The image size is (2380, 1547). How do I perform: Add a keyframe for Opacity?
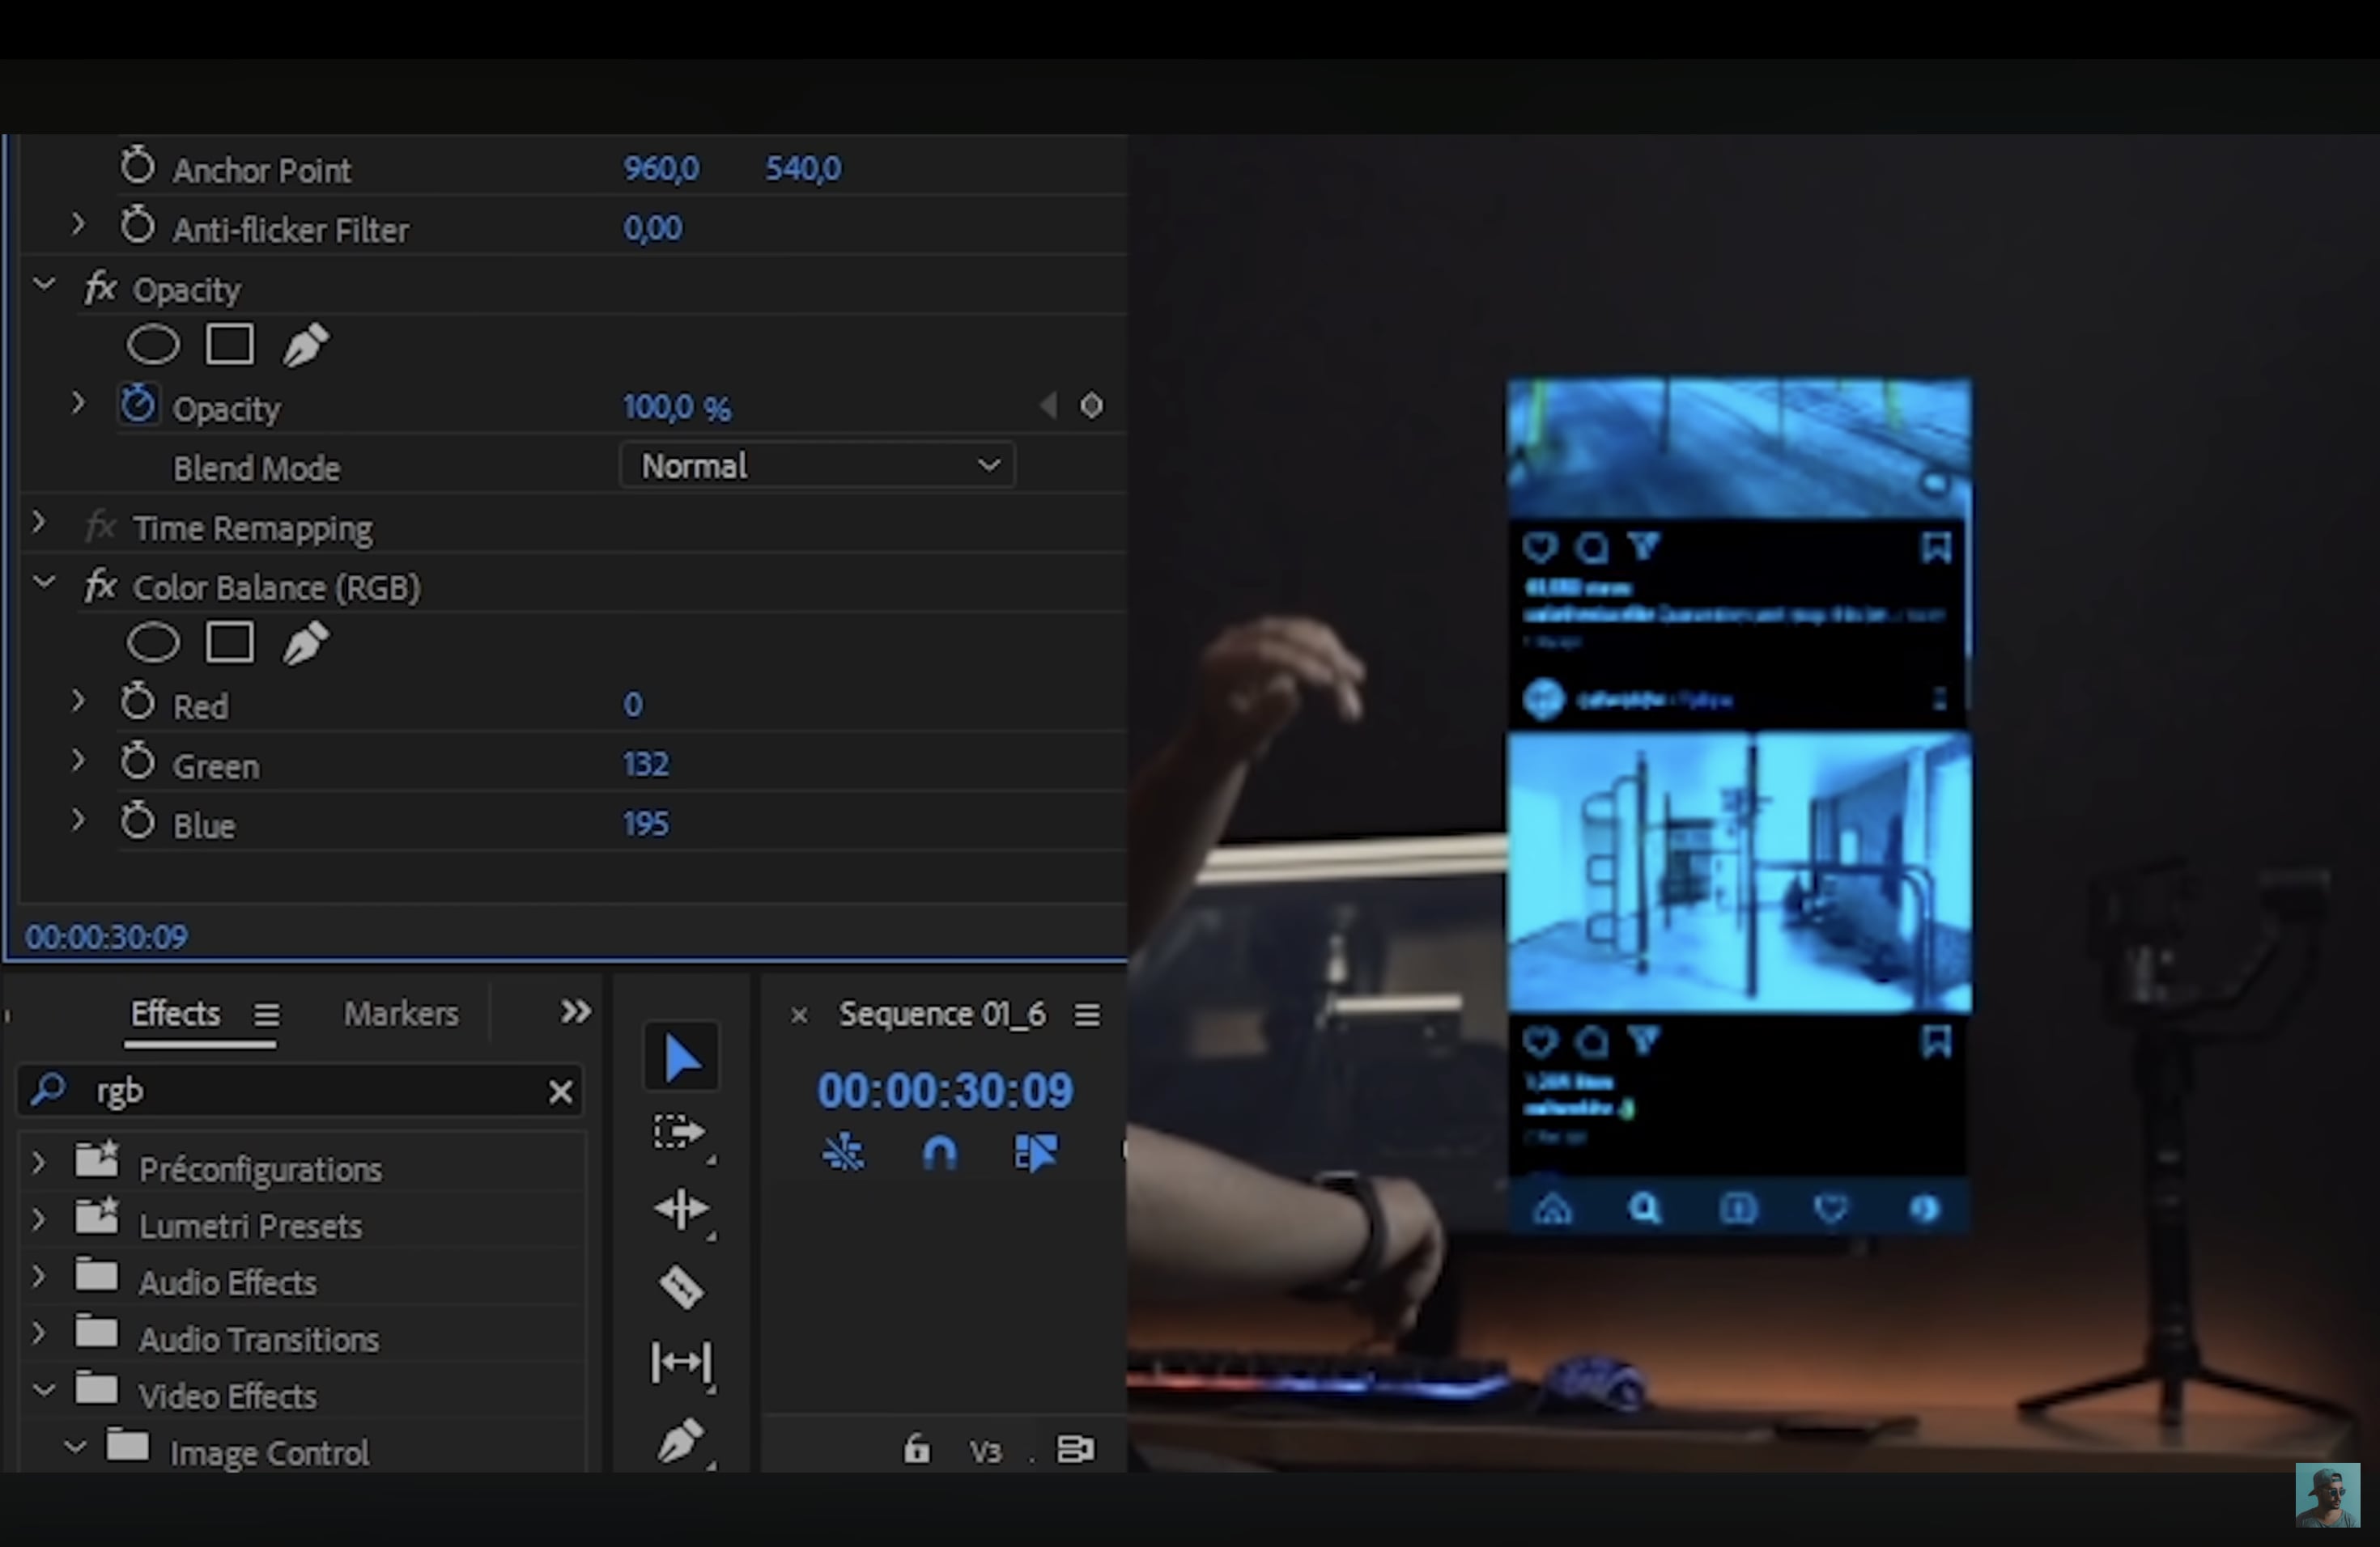coord(1092,405)
